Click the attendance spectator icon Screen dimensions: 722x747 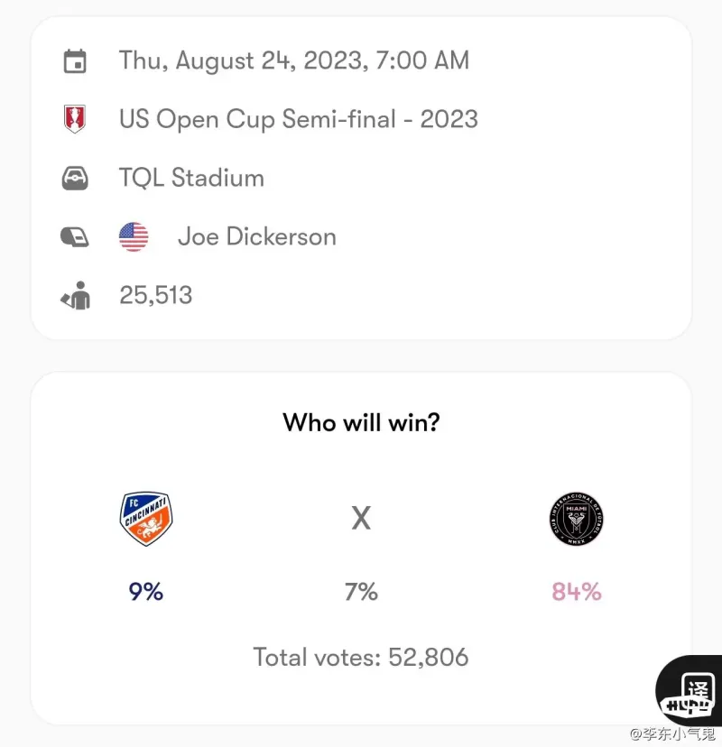click(76, 295)
